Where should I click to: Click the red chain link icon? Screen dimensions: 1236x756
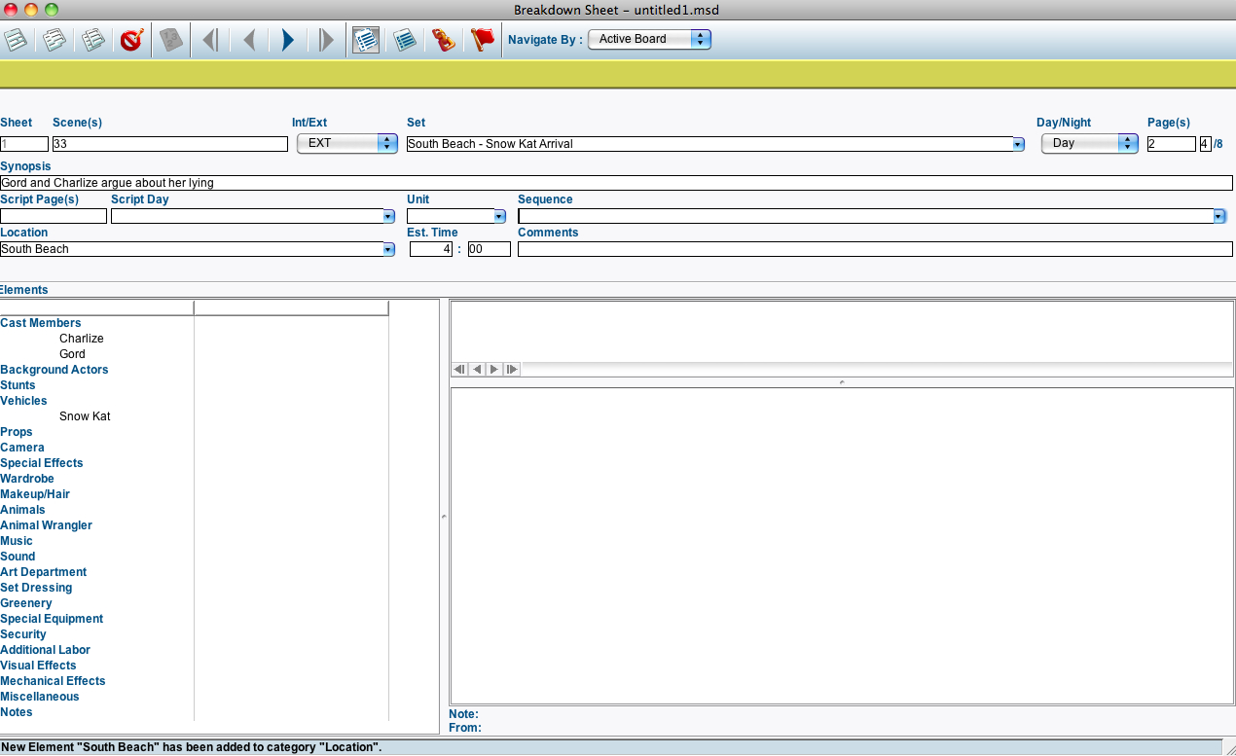coord(444,40)
